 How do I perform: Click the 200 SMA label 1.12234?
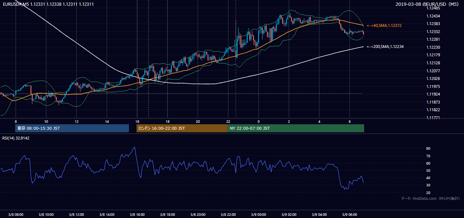click(385, 47)
